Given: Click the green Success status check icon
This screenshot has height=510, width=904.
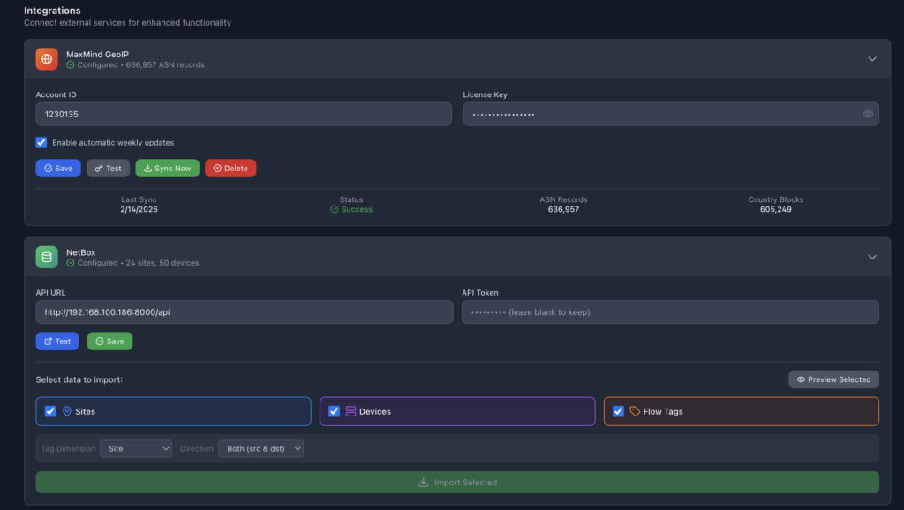Looking at the screenshot, I should (335, 210).
